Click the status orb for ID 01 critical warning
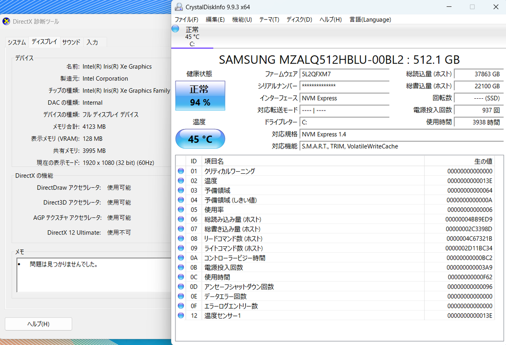This screenshot has height=345, width=506. (181, 171)
